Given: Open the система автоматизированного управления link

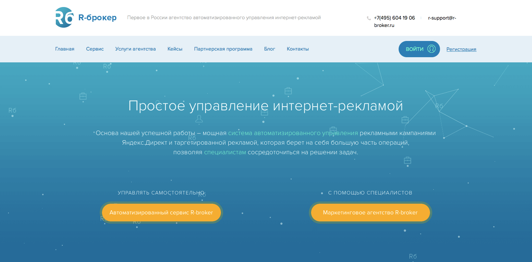Looking at the screenshot, I should pos(293,133).
